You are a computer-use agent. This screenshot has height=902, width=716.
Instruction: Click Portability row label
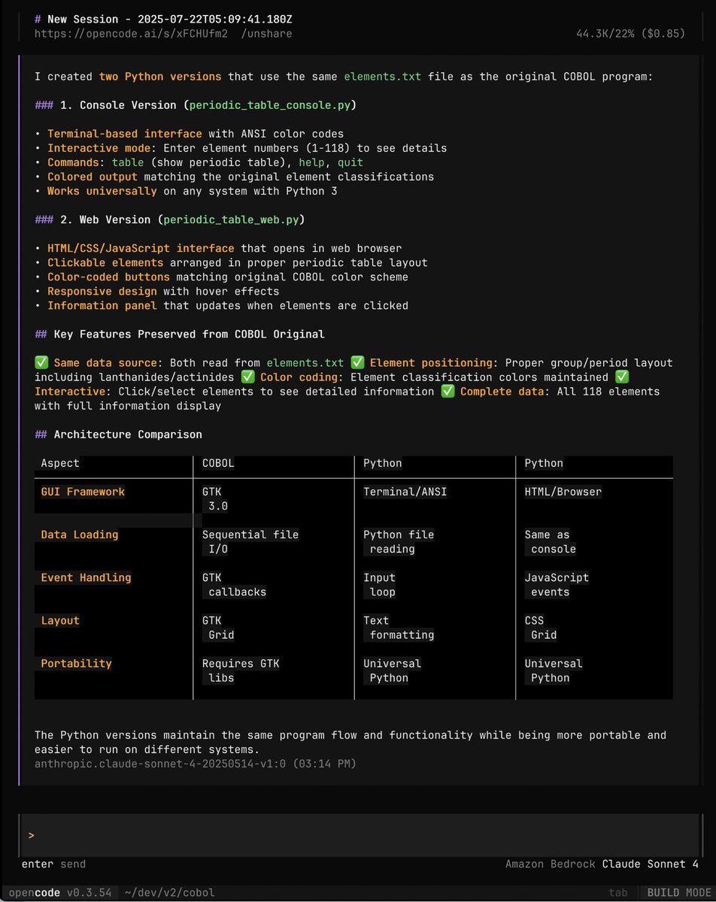(76, 663)
